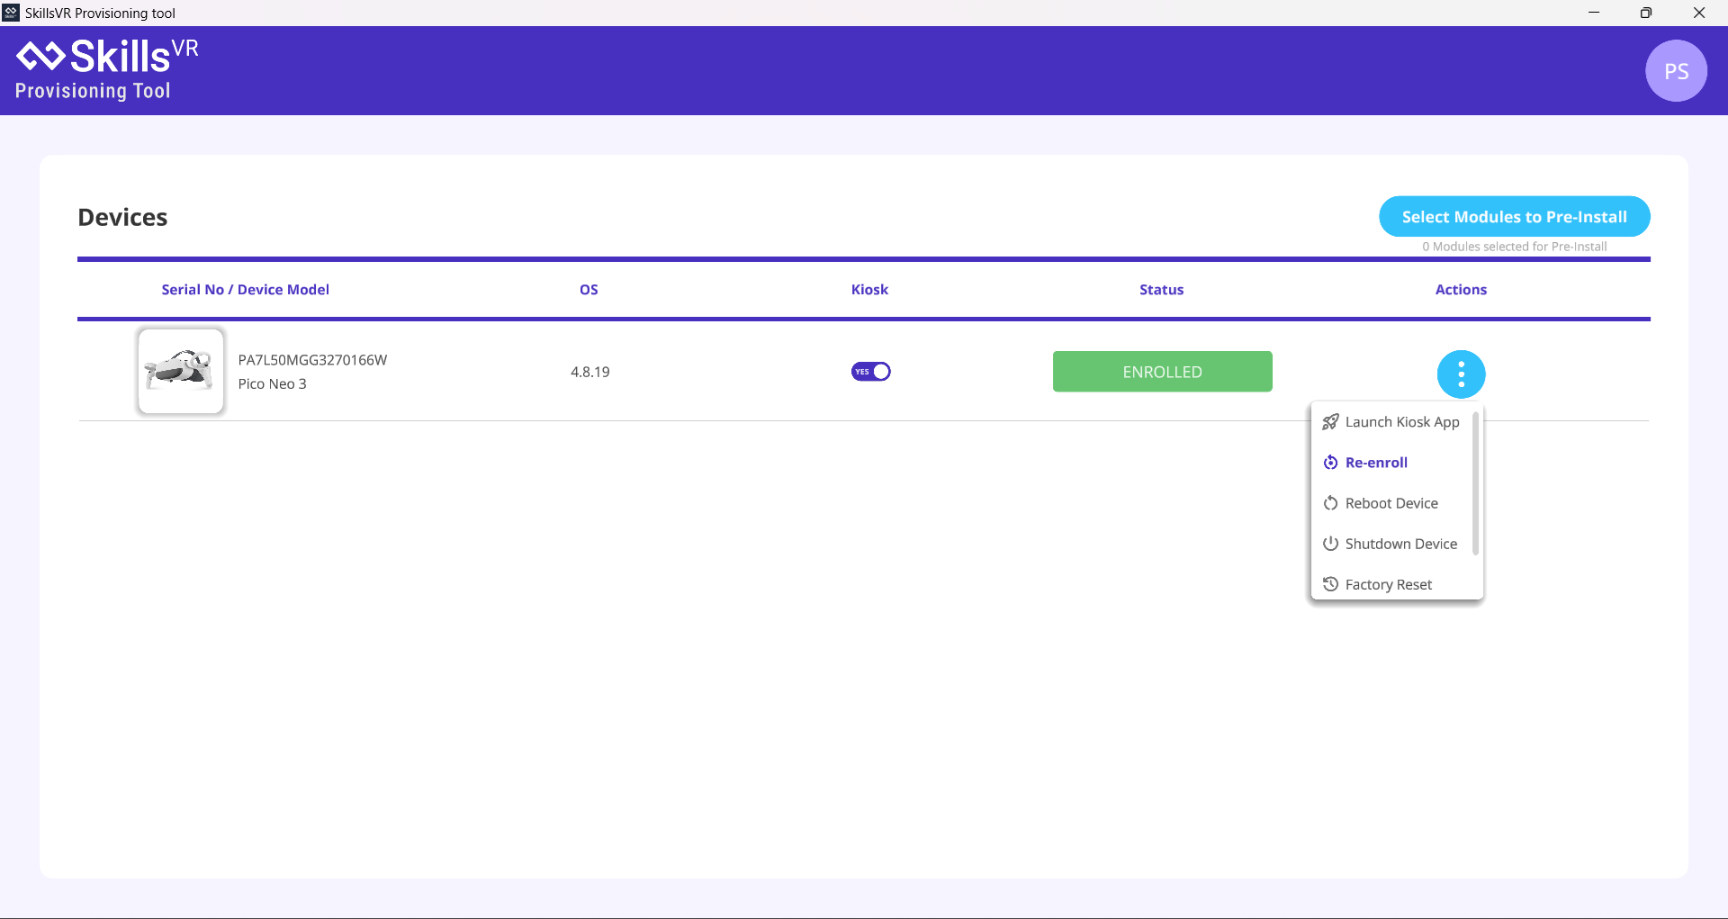Screen dimensions: 1728x919
Task: Choose Launch Kiosk App from the actions menu
Action: pos(1401,421)
